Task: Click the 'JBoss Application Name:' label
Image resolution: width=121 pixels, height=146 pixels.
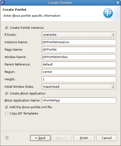Action: pyautogui.click(x=22, y=100)
